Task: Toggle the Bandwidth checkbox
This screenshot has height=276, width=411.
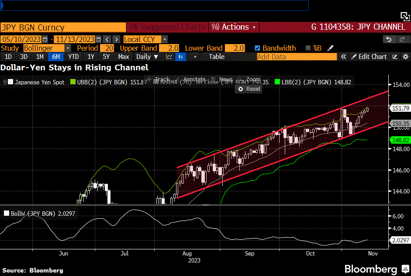Action: [x=257, y=48]
